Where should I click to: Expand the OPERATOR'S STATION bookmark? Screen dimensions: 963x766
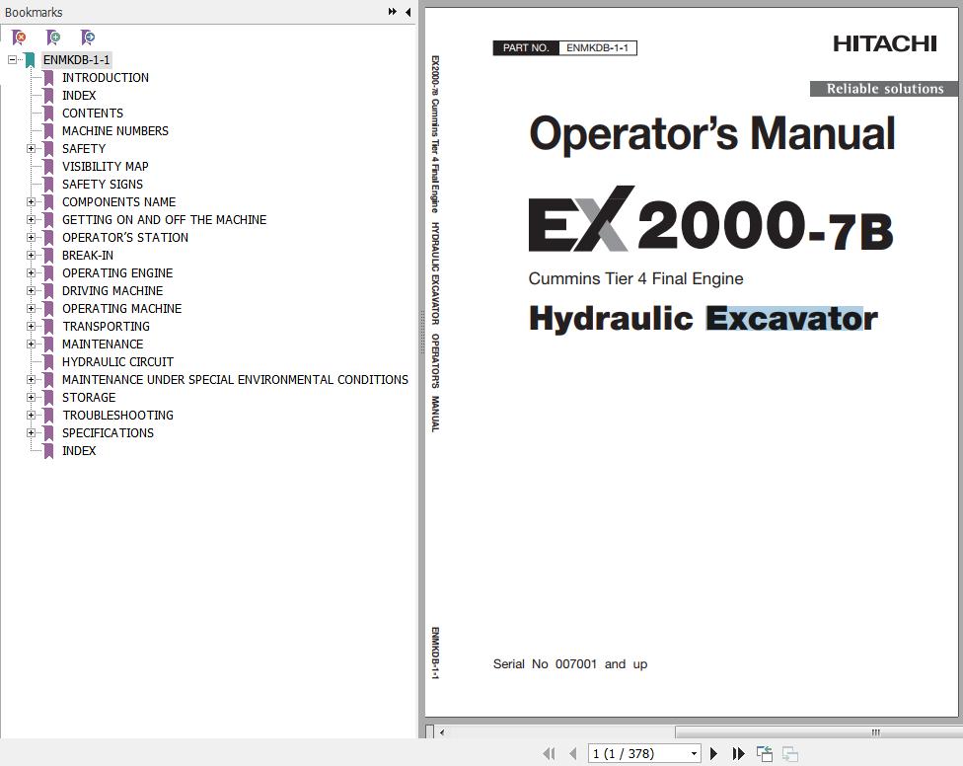[31, 237]
